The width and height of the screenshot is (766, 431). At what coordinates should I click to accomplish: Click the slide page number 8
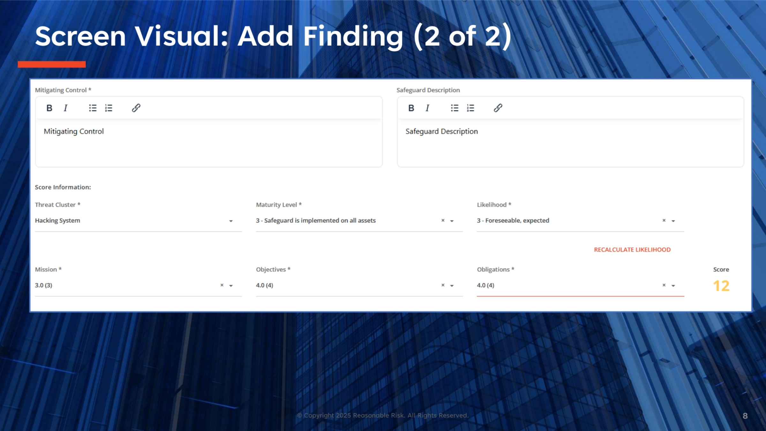(745, 416)
